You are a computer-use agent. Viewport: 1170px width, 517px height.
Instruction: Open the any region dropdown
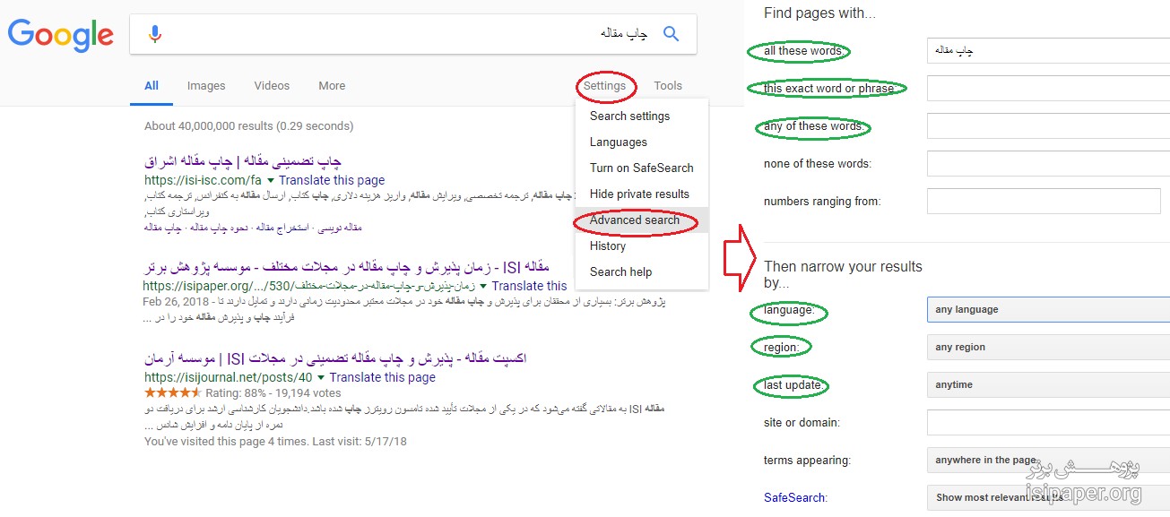click(x=1048, y=347)
